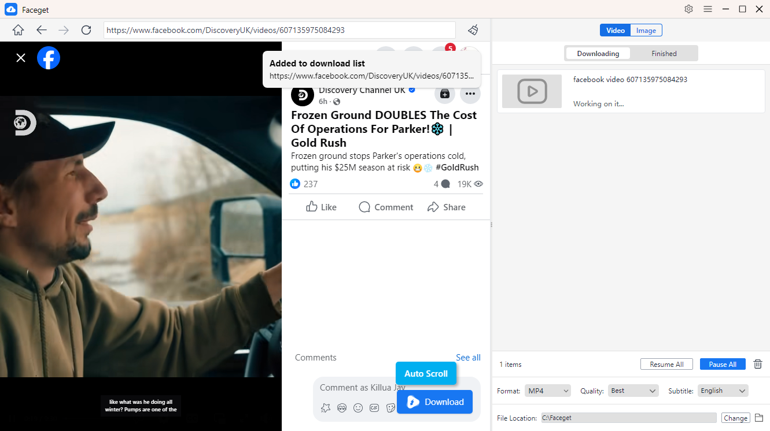The height and width of the screenshot is (431, 770).
Task: Click the Facebook logo
Action: [49, 58]
